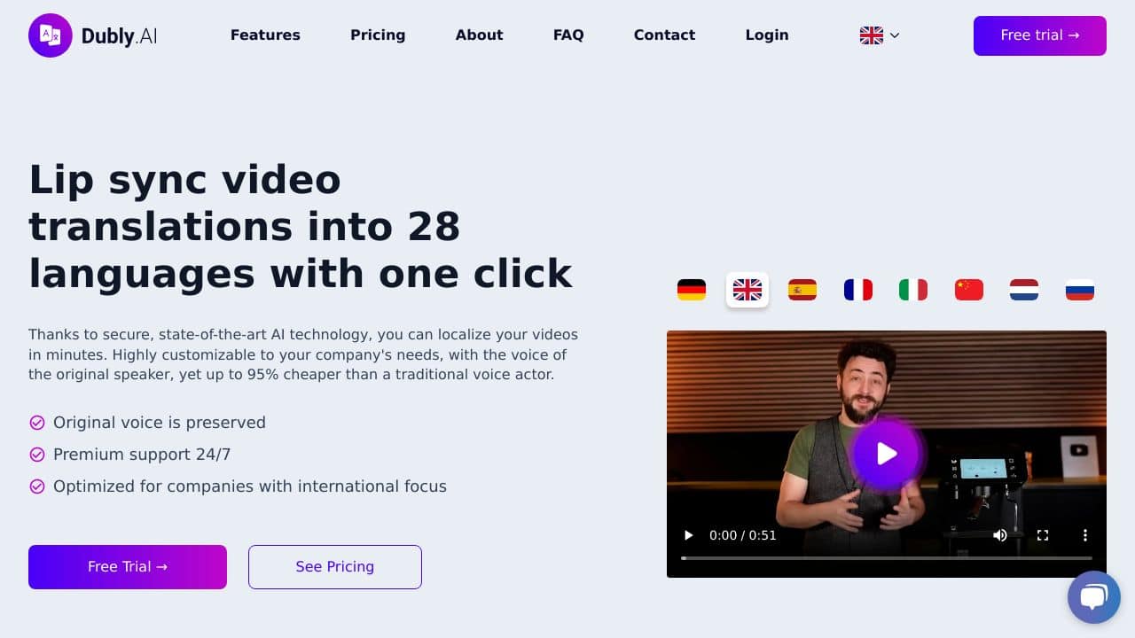Toggle fullscreen on the video player

point(1043,535)
